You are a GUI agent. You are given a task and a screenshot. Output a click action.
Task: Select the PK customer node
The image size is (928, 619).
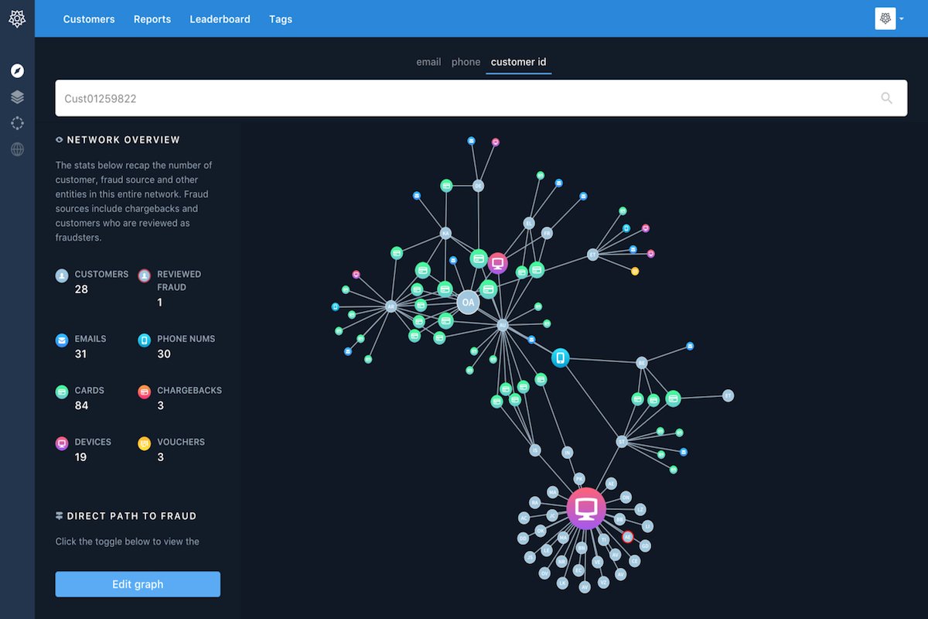579,479
